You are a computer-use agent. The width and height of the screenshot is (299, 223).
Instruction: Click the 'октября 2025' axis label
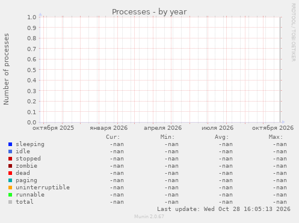click(x=53, y=128)
